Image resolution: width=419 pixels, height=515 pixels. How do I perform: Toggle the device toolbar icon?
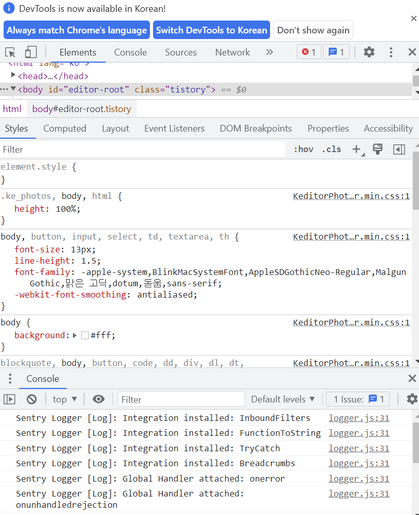(x=30, y=52)
